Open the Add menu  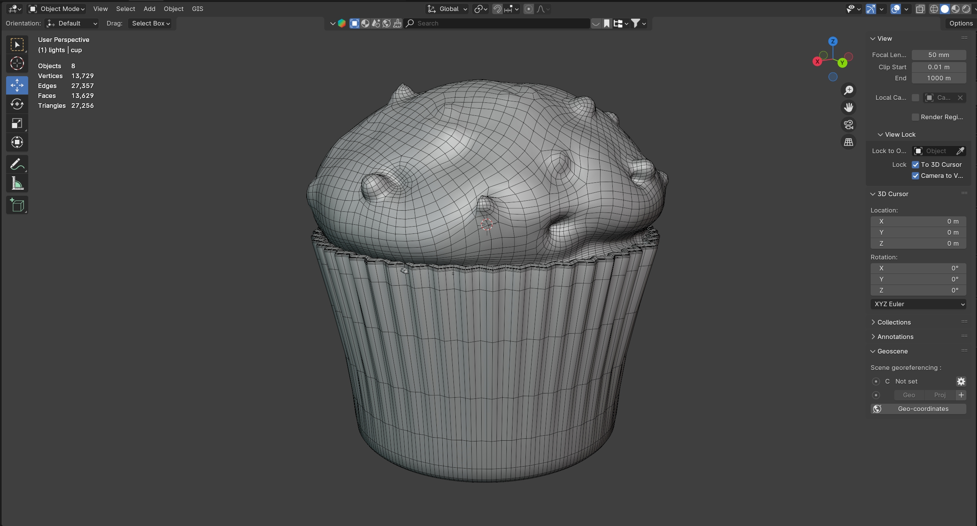[149, 9]
